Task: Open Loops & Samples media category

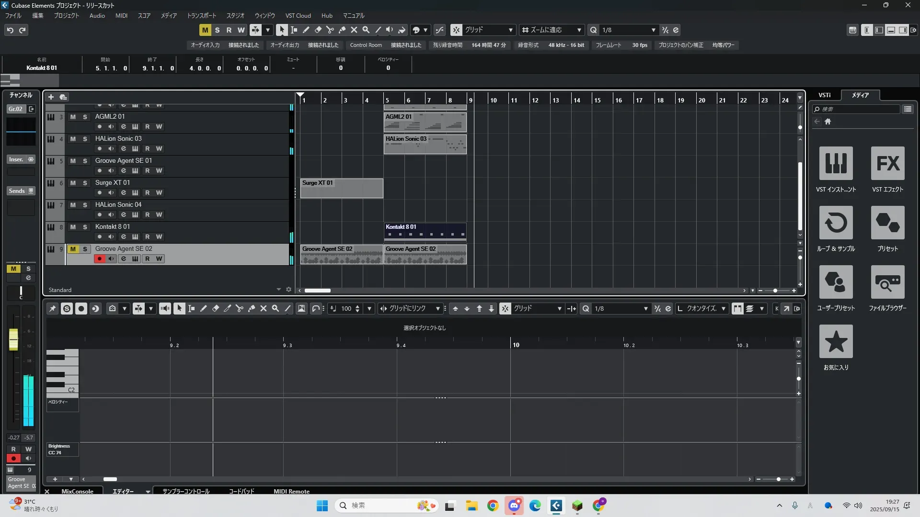Action: [x=836, y=223]
